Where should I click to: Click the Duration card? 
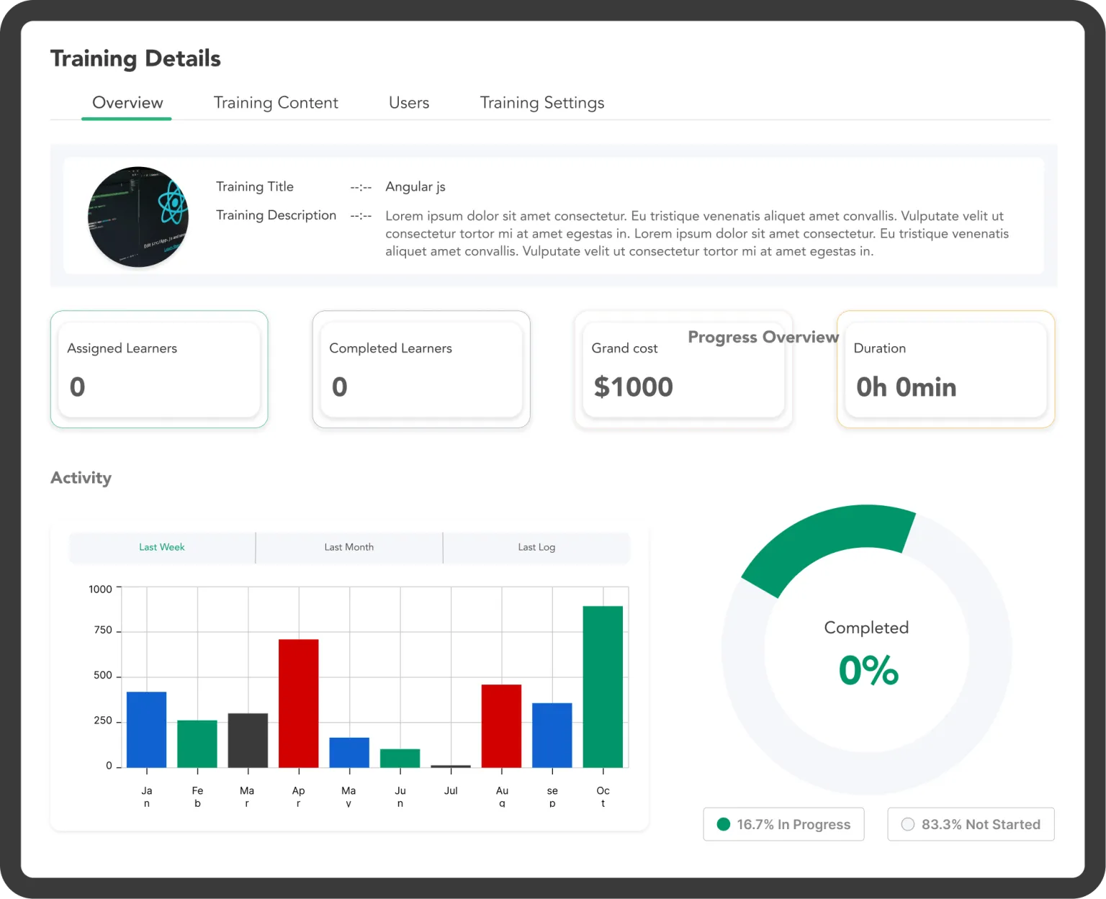945,369
